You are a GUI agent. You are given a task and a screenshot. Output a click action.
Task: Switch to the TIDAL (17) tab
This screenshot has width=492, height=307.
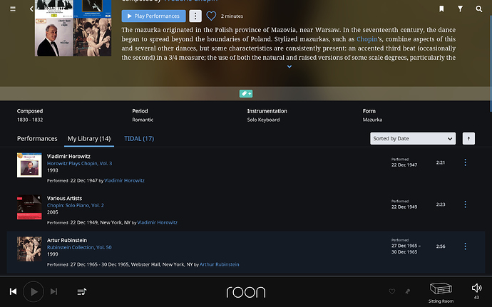[139, 139]
